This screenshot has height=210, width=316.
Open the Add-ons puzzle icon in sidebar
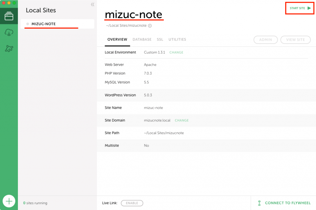tap(9, 48)
